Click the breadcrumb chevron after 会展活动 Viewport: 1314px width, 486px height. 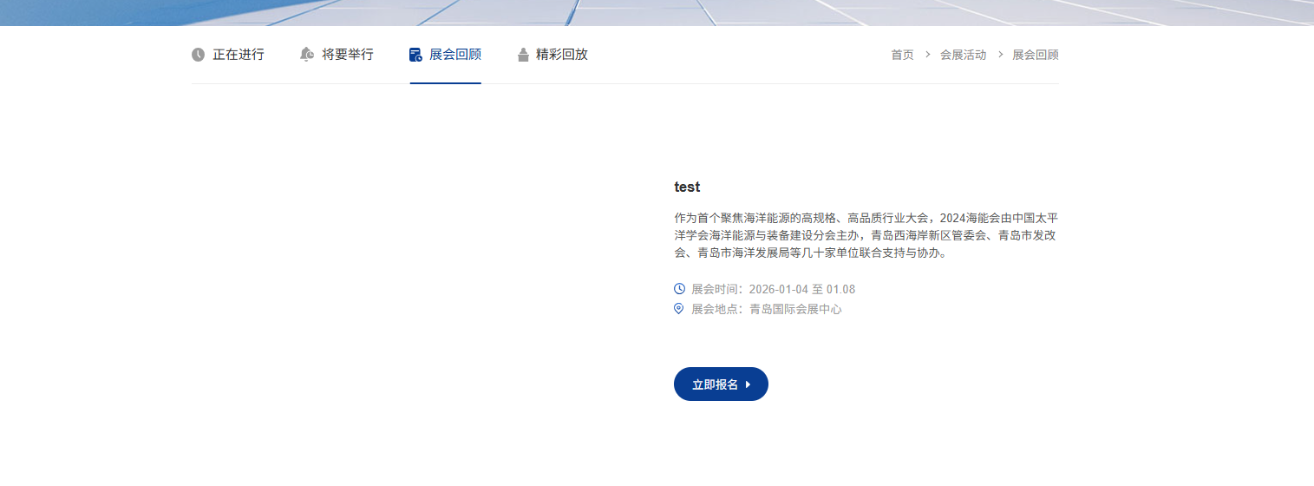pyautogui.click(x=1000, y=55)
